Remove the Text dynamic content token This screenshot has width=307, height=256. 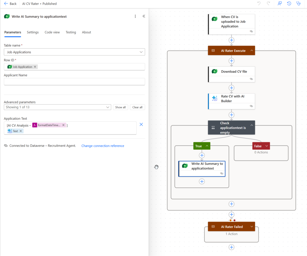pyautogui.click(x=21, y=131)
